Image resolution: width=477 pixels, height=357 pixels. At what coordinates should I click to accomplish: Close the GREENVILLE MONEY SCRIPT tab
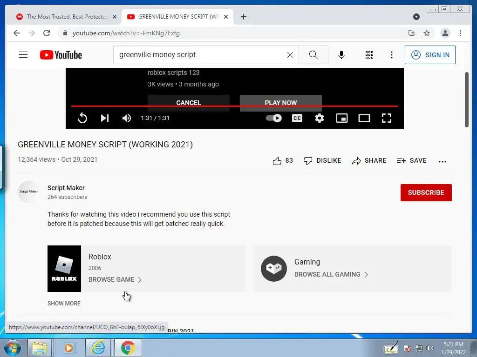pos(226,17)
